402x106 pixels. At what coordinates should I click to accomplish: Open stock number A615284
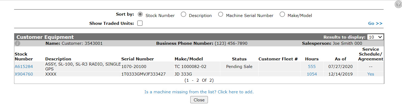pos(24,67)
